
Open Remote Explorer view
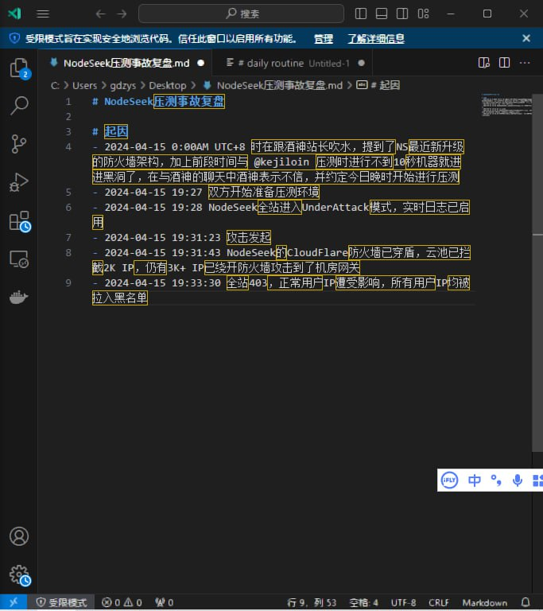19,259
